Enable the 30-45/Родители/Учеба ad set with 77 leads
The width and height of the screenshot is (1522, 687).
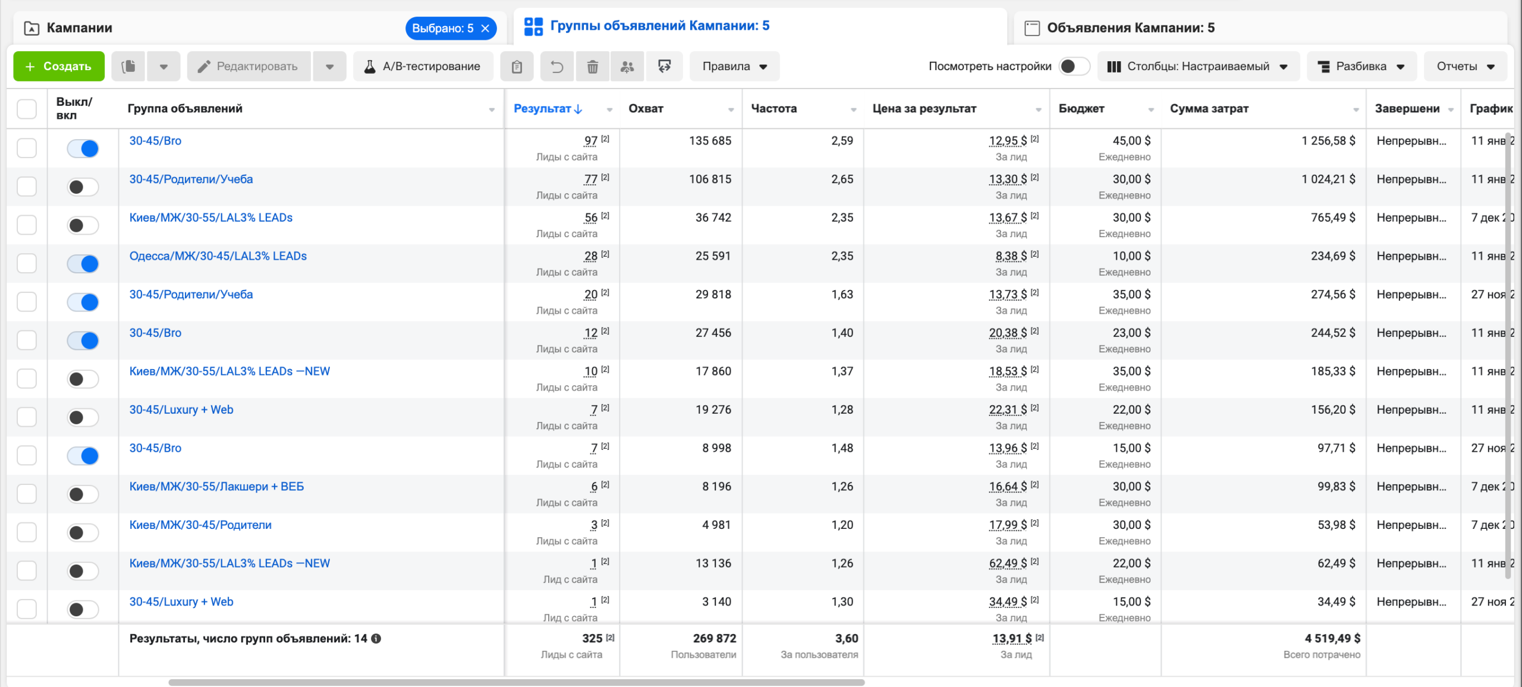coord(83,187)
